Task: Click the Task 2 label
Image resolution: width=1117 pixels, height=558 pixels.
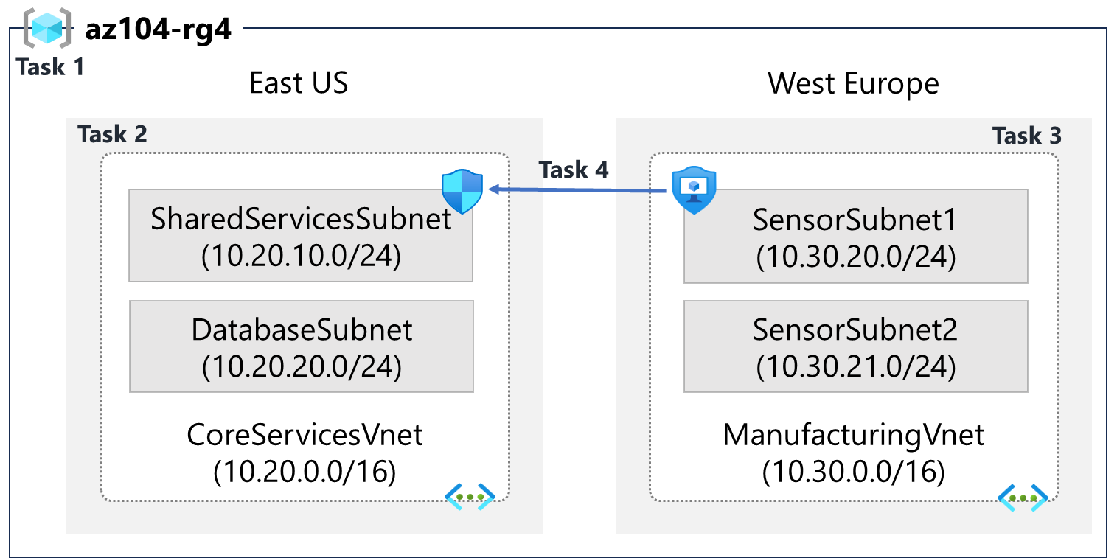Action: pyautogui.click(x=112, y=134)
